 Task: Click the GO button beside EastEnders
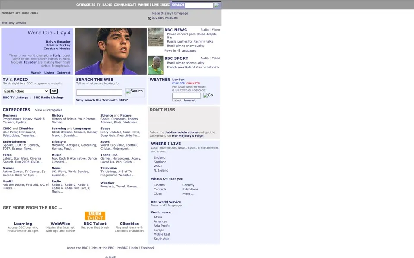click(54, 91)
